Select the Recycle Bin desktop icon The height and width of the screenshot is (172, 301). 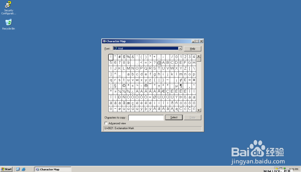8,24
